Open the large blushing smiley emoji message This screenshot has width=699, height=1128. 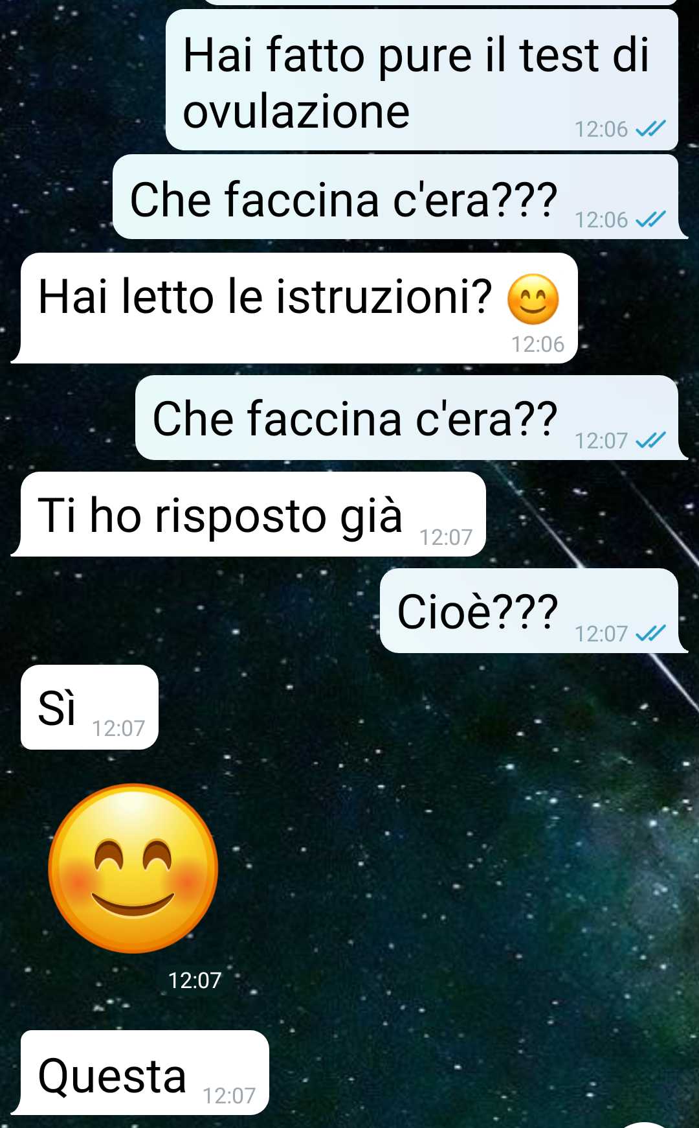(x=133, y=868)
